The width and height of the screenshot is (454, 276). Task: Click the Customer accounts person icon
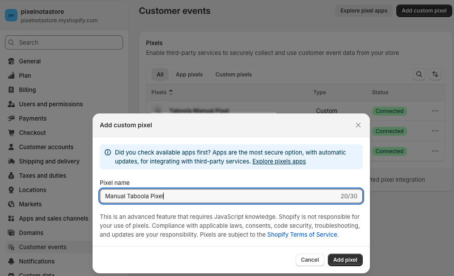11,147
